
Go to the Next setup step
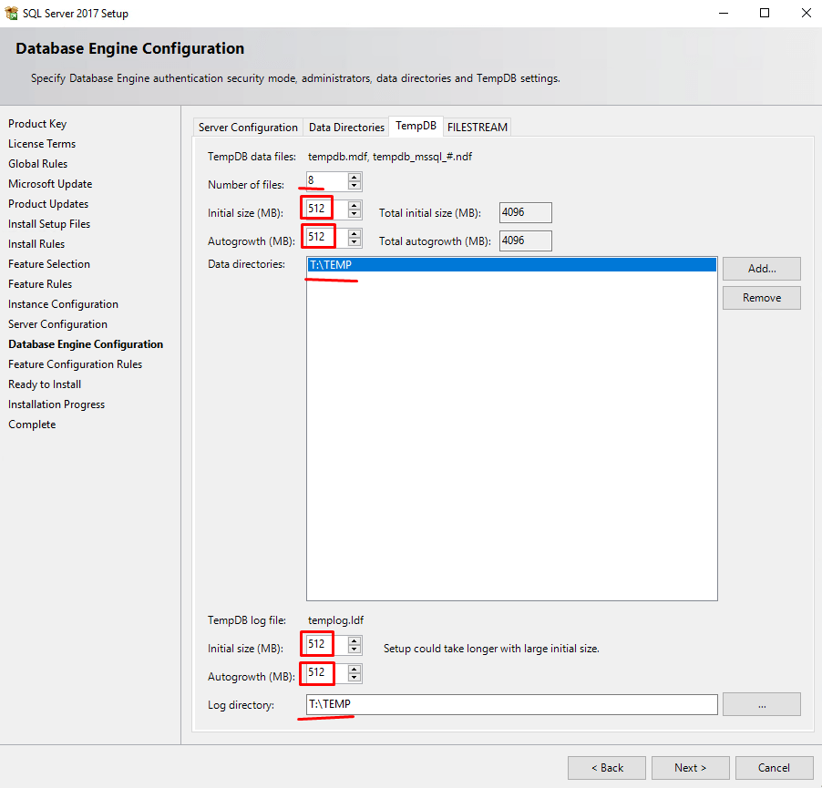tap(690, 767)
